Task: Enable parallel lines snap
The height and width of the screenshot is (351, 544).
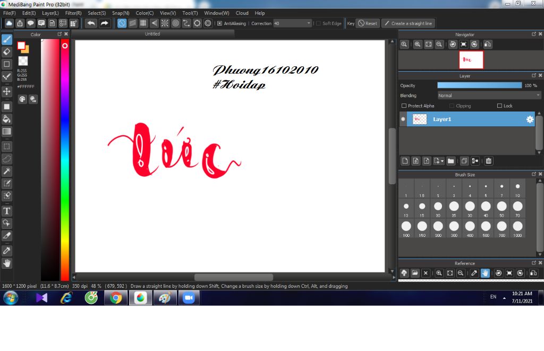Action: coord(132,23)
